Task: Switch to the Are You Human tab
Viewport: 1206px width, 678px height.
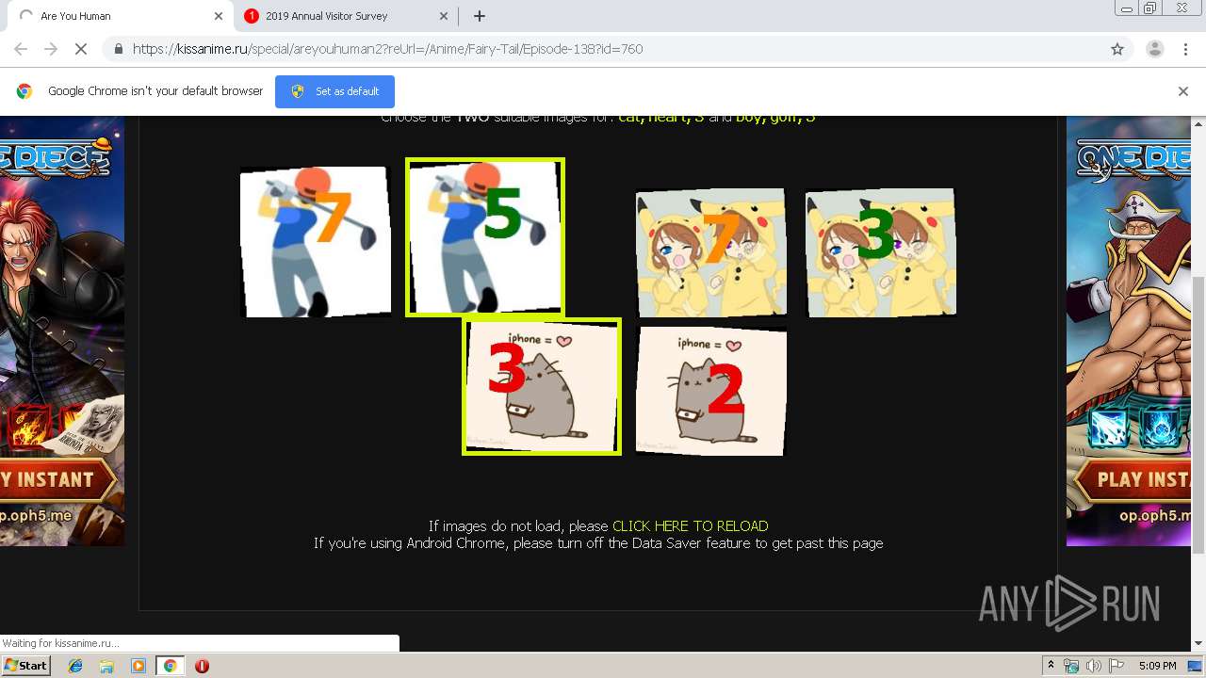Action: pos(118,16)
